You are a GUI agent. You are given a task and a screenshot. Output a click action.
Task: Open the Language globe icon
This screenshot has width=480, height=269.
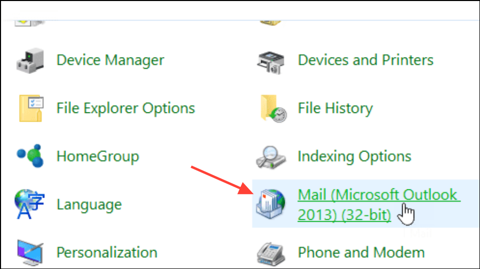click(29, 204)
